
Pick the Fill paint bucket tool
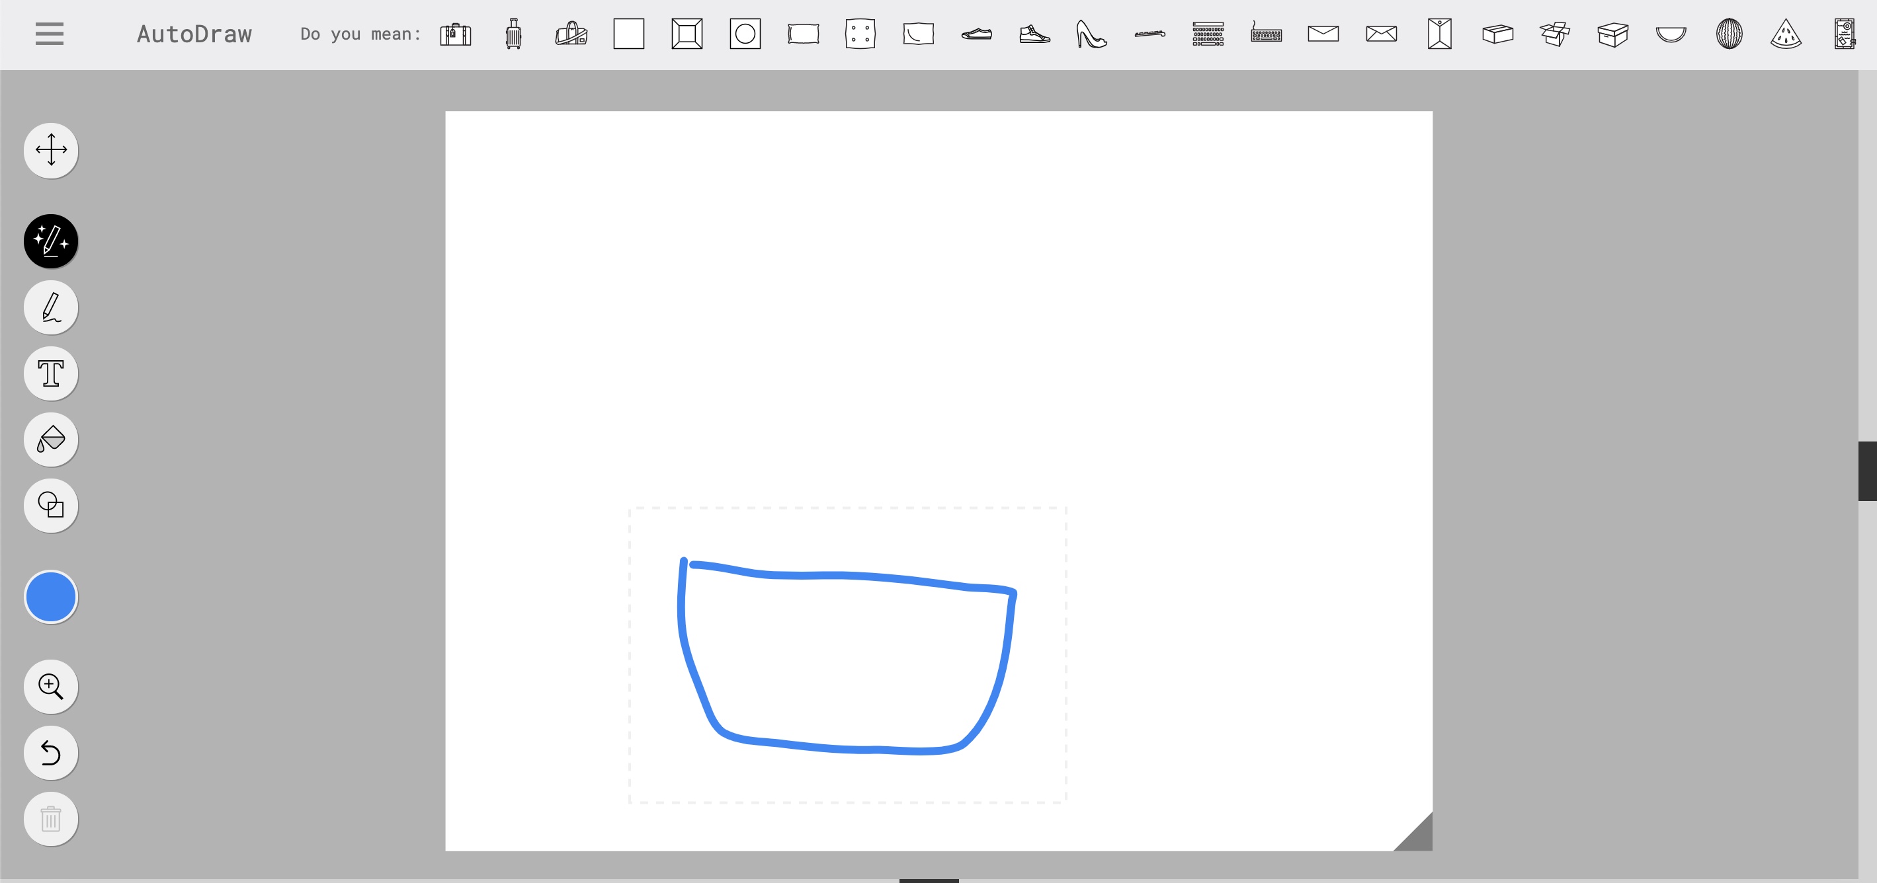(x=51, y=440)
